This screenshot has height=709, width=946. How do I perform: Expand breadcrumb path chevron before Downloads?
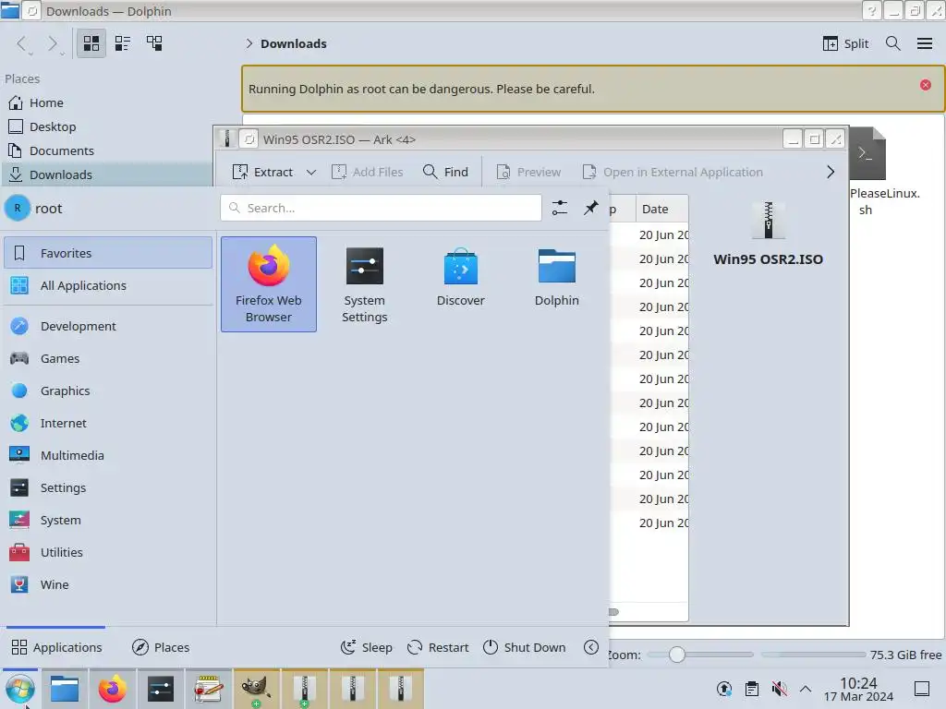tap(249, 43)
